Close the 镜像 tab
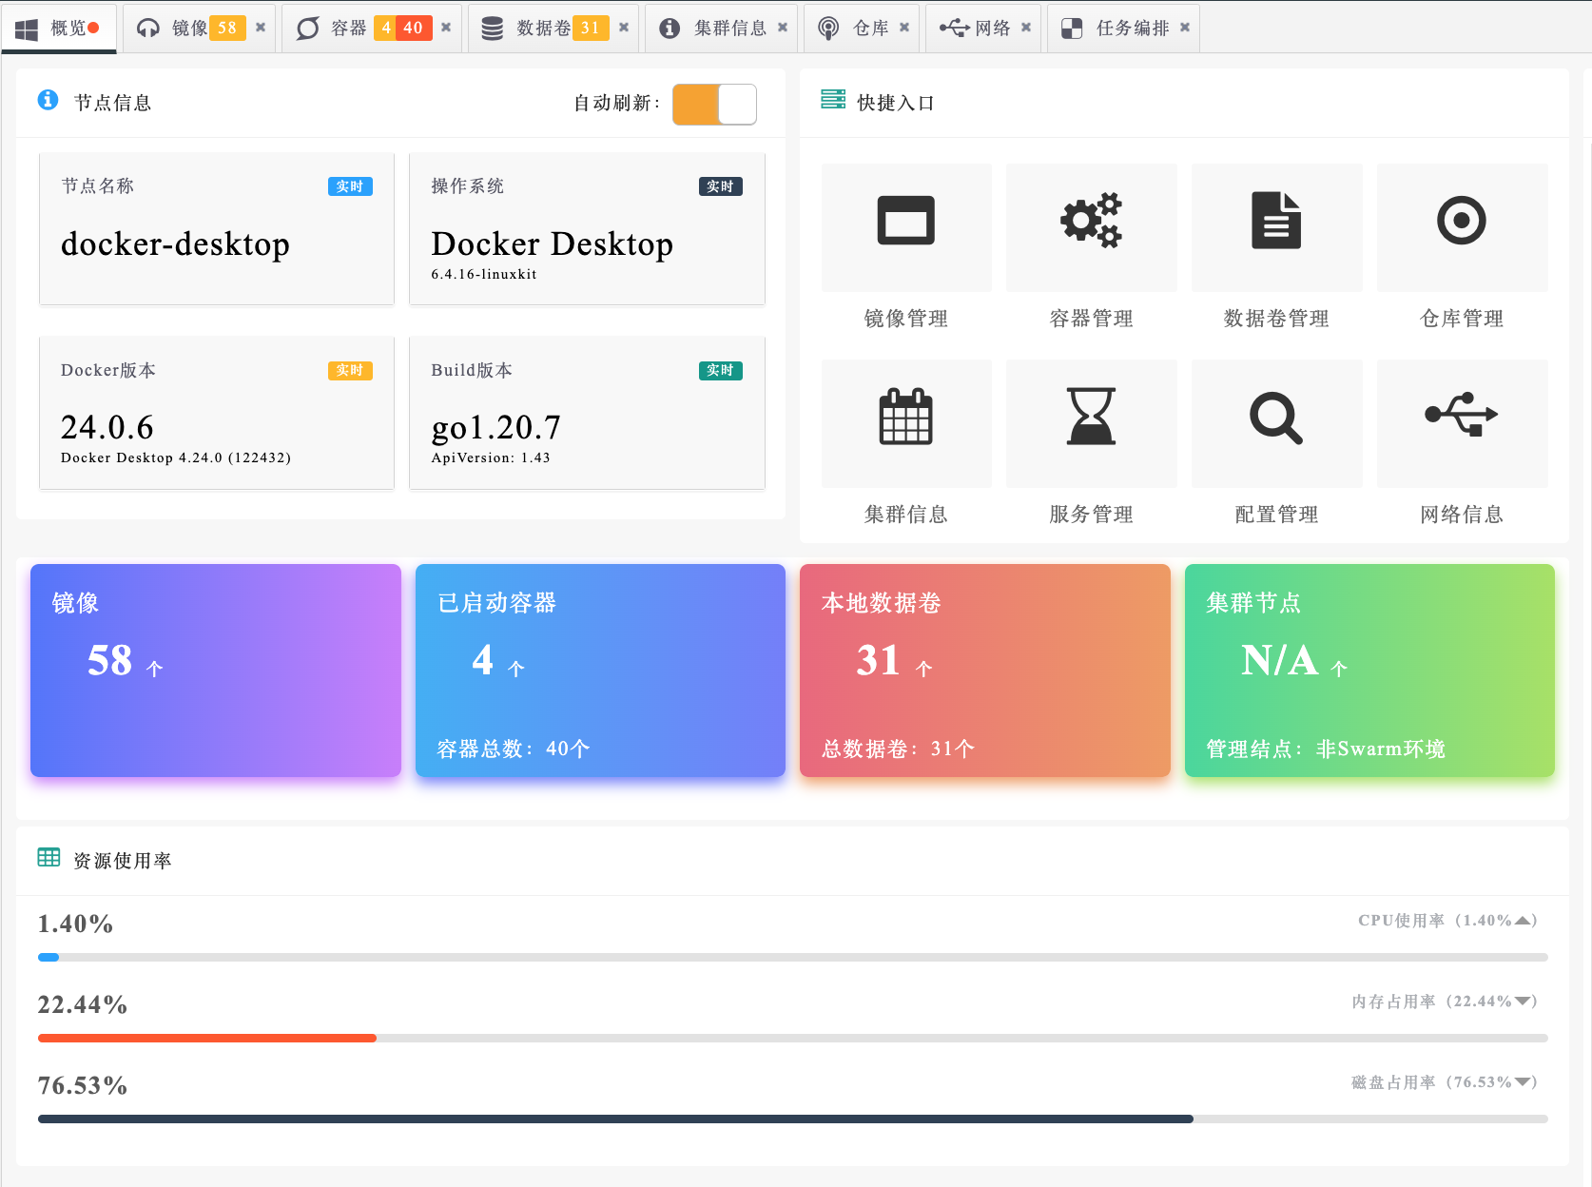This screenshot has height=1187, width=1592. tap(261, 28)
